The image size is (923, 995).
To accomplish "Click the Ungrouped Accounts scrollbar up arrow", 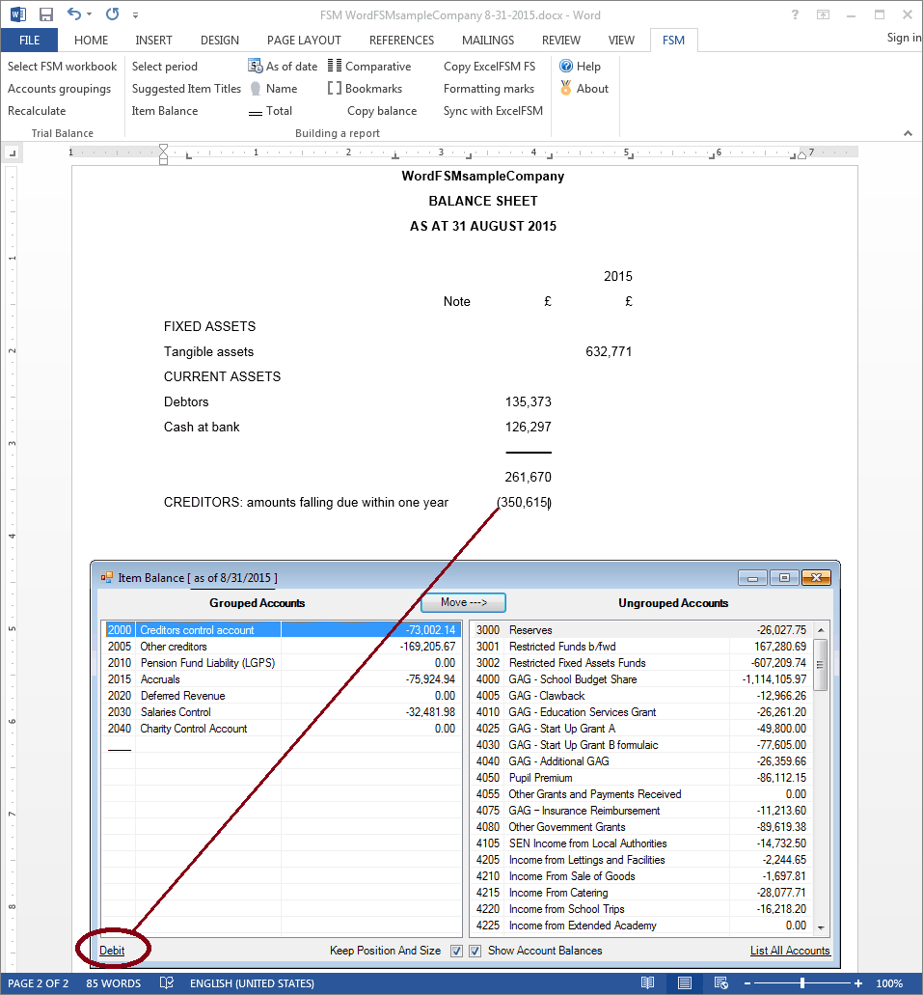I will (821, 629).
